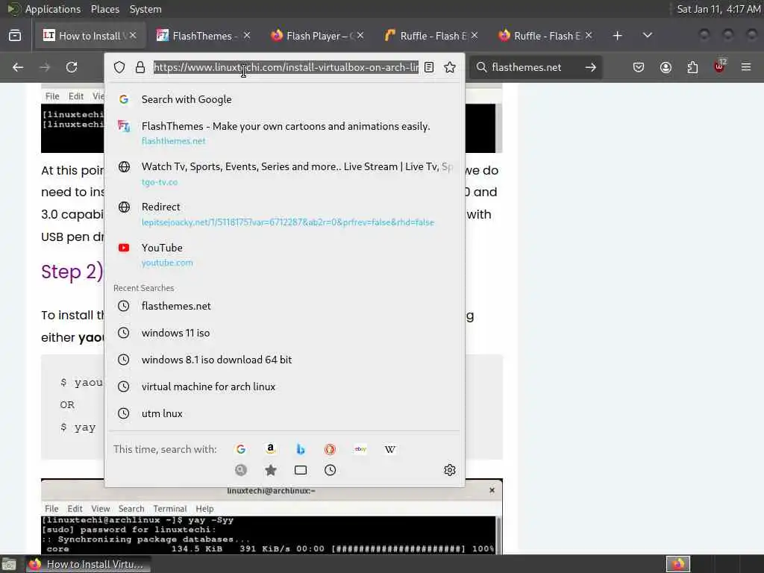Switch to the second Ruffle - Flash tab
The height and width of the screenshot is (573, 764).
click(x=544, y=36)
